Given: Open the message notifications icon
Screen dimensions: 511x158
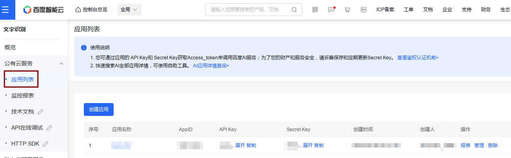Looking at the screenshot, I should point(332,10).
